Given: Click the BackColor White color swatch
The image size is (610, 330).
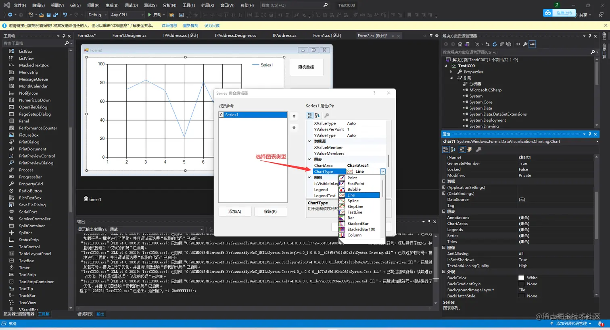Looking at the screenshot, I should click(521, 278).
